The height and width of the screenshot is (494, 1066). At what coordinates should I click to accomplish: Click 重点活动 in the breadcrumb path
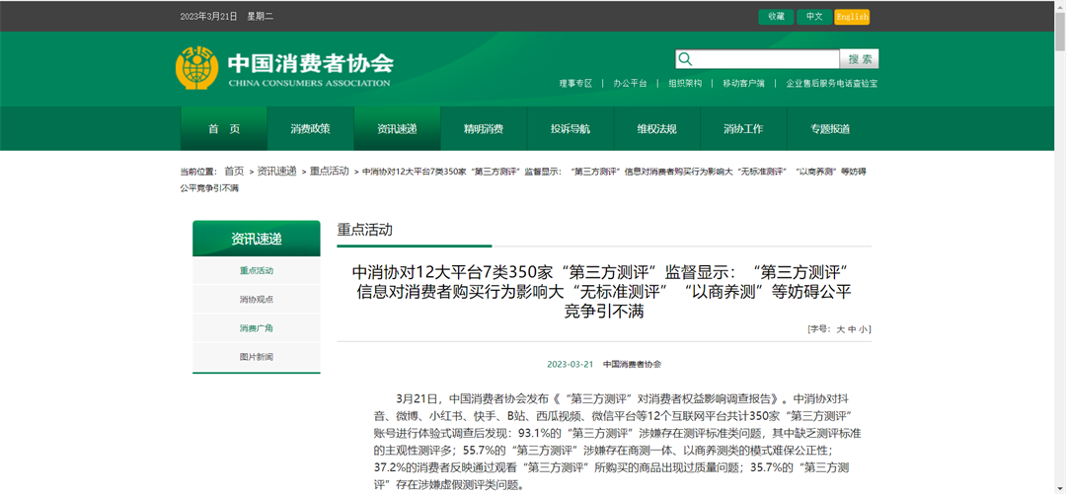tap(330, 172)
